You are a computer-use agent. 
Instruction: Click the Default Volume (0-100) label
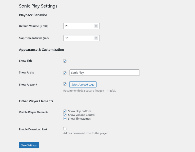point(34,26)
